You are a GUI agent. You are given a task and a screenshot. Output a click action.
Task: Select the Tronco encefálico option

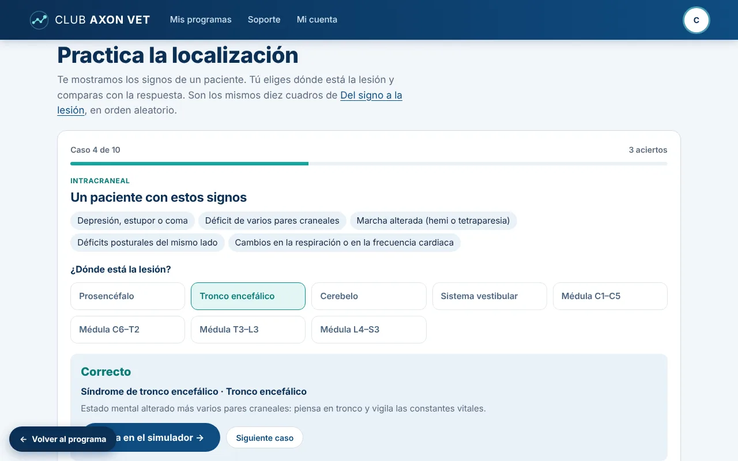(x=248, y=296)
